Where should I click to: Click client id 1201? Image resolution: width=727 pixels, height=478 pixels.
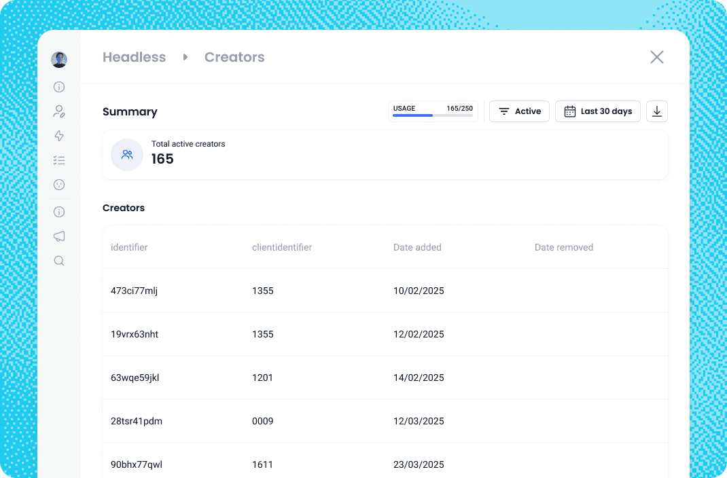(262, 378)
